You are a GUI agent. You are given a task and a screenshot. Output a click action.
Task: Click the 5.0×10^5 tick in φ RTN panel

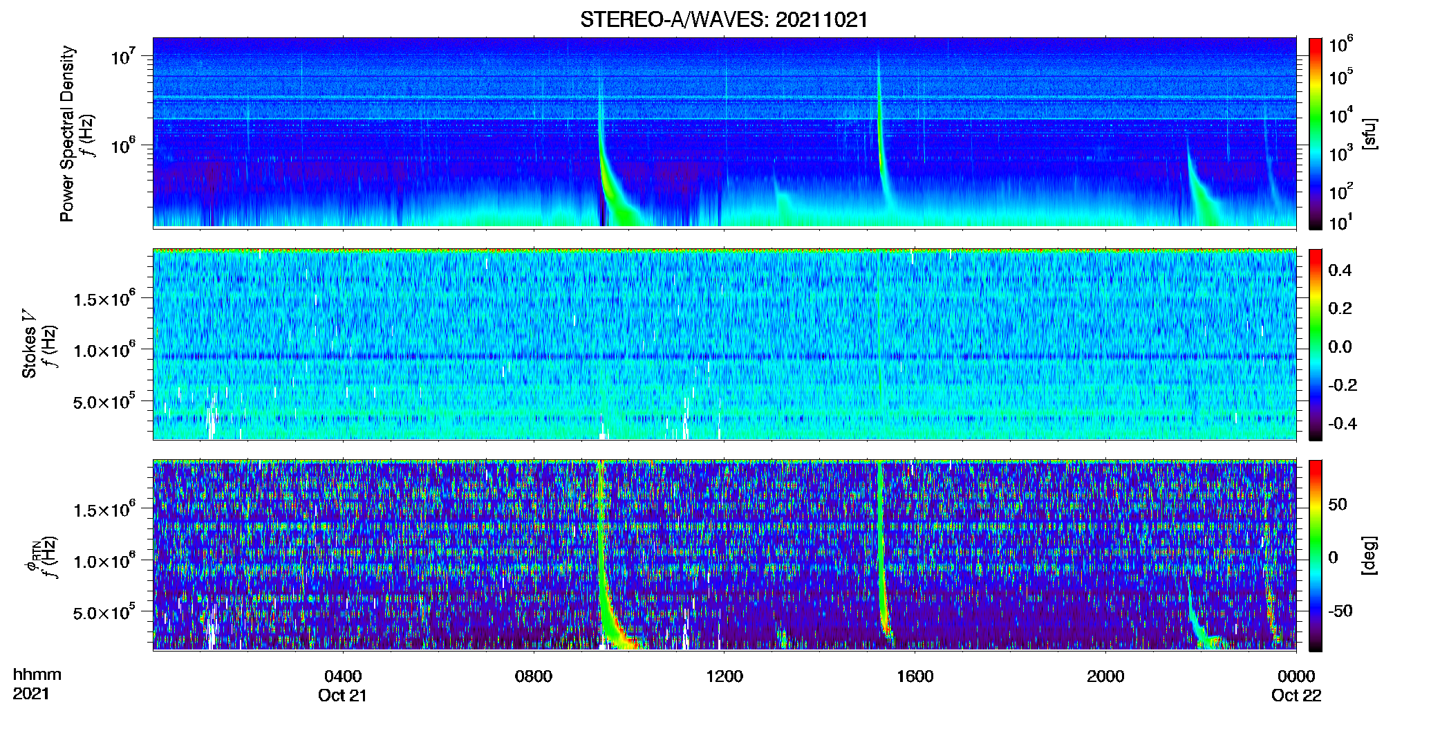[104, 611]
